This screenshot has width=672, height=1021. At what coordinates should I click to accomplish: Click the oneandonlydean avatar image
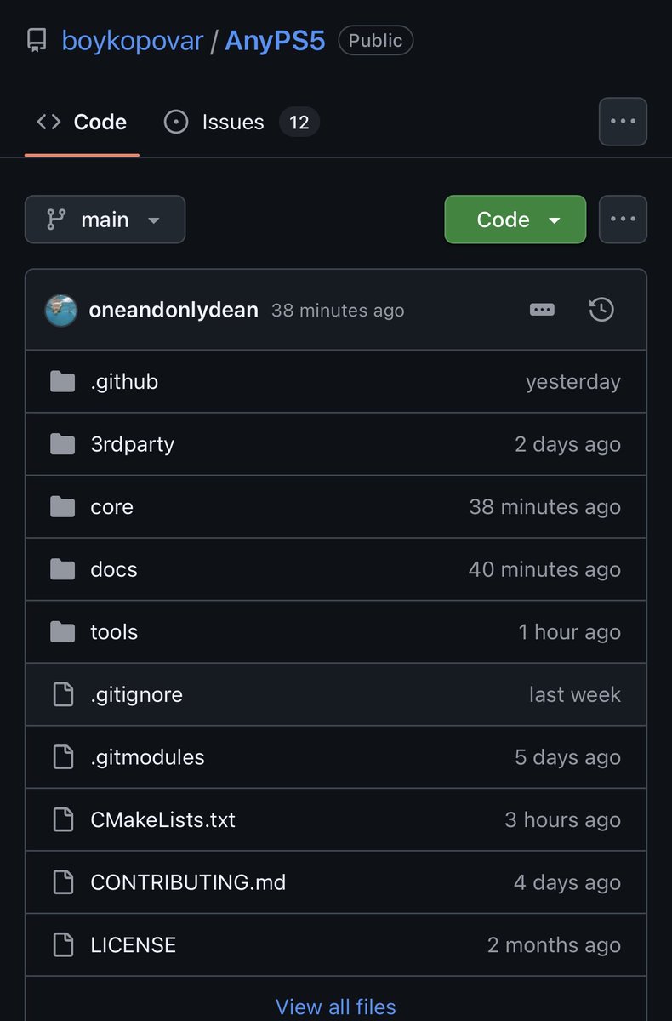tap(61, 311)
